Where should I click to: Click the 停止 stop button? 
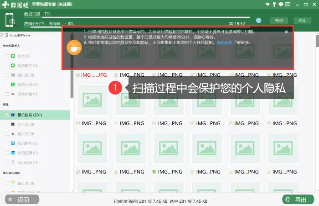pos(302,21)
